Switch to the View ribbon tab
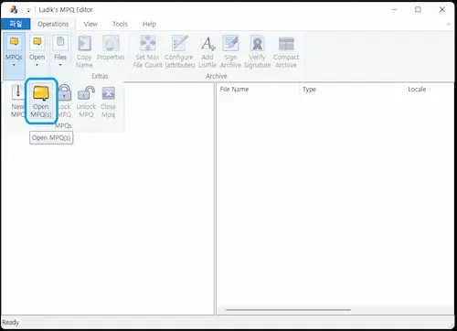This screenshot has width=457, height=331. 90,24
